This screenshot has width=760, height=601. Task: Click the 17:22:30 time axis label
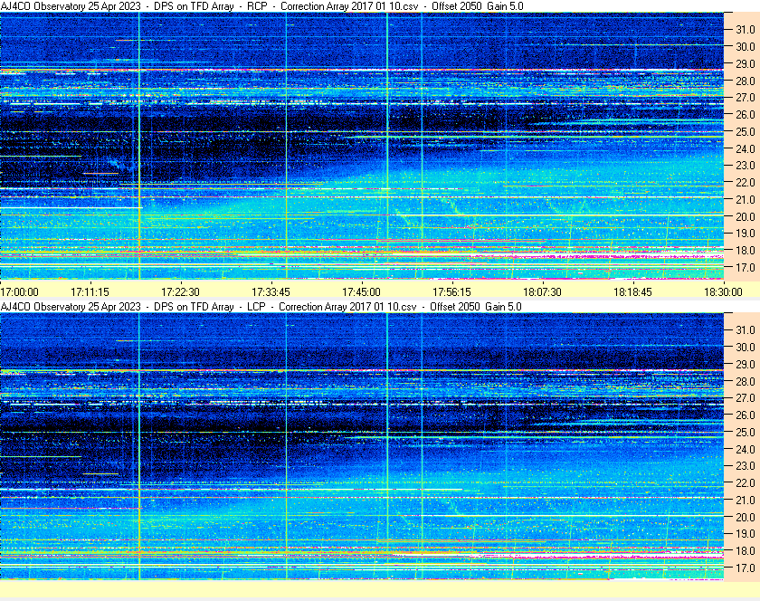[180, 292]
